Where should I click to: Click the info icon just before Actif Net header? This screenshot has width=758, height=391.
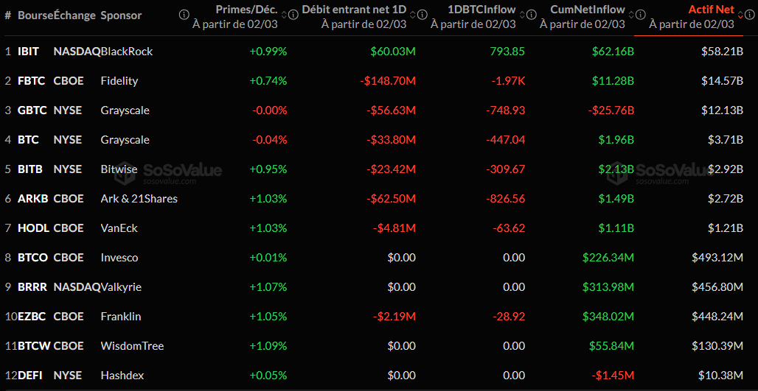(639, 15)
